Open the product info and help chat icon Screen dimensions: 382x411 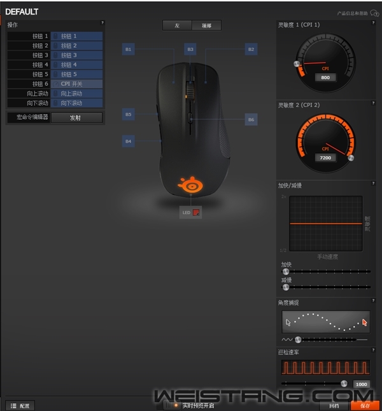[374, 13]
